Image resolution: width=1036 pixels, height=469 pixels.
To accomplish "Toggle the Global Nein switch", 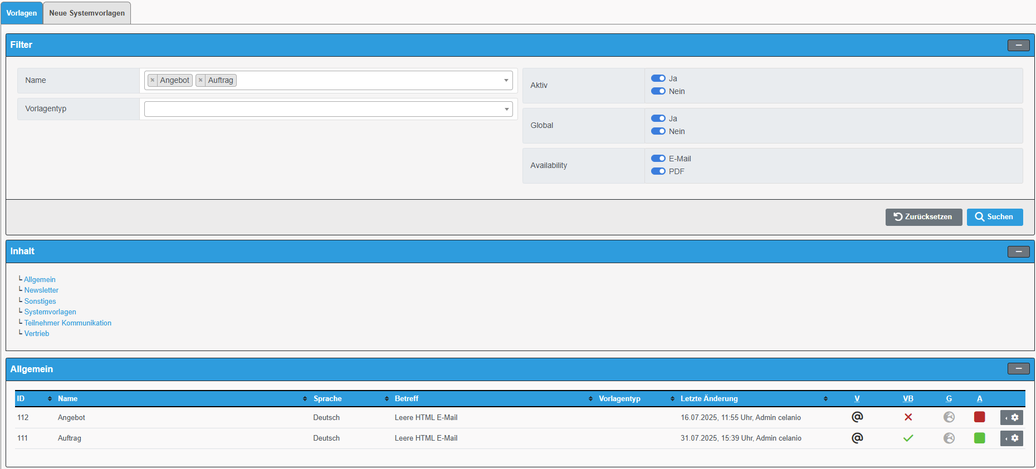I will coord(658,131).
